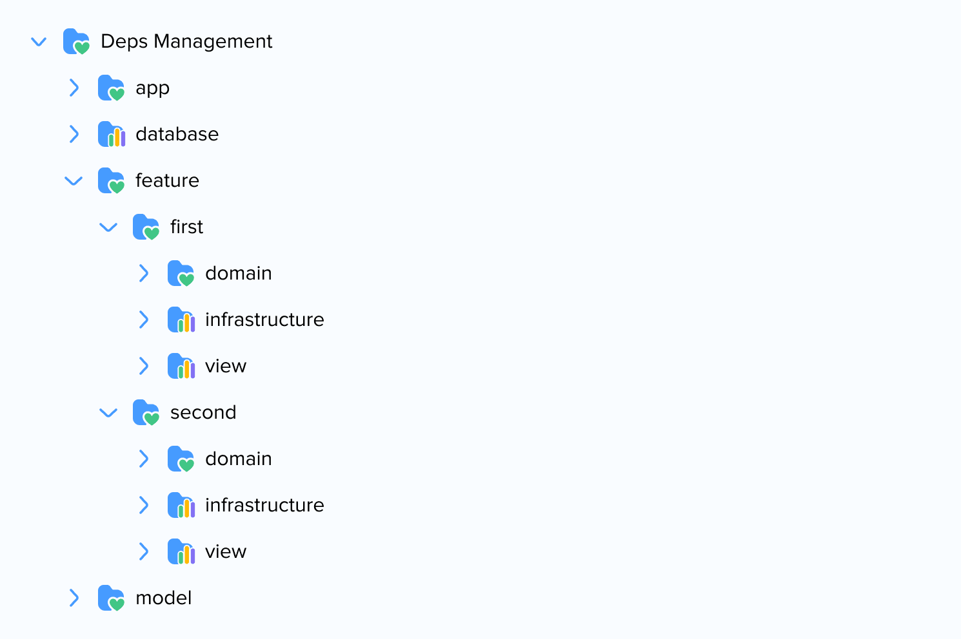
Task: Click view folder icon under second
Action: [181, 552]
